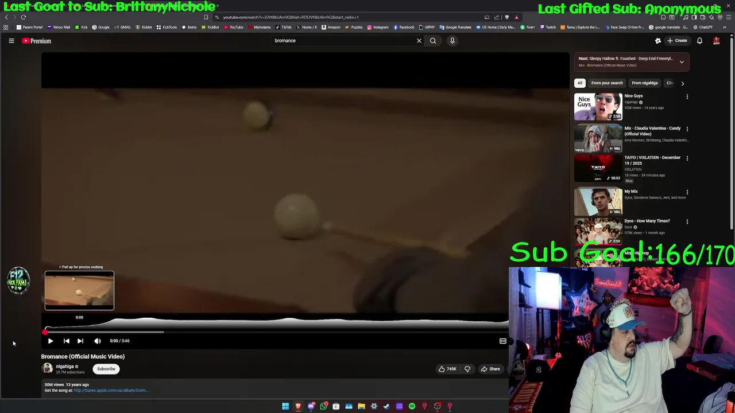Bookmark this page in address bar
Image resolution: width=735 pixels, height=413 pixels.
pos(206,17)
